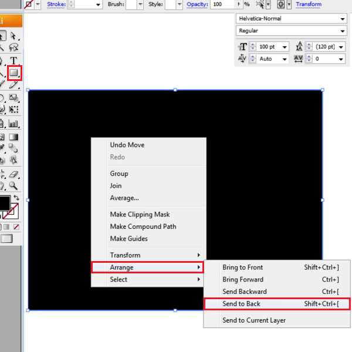Open the Opacity panel link
This screenshot has width=352, height=352.
click(x=197, y=4)
